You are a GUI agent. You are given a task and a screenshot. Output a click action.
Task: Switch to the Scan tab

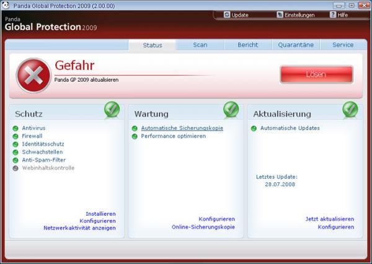coord(200,45)
